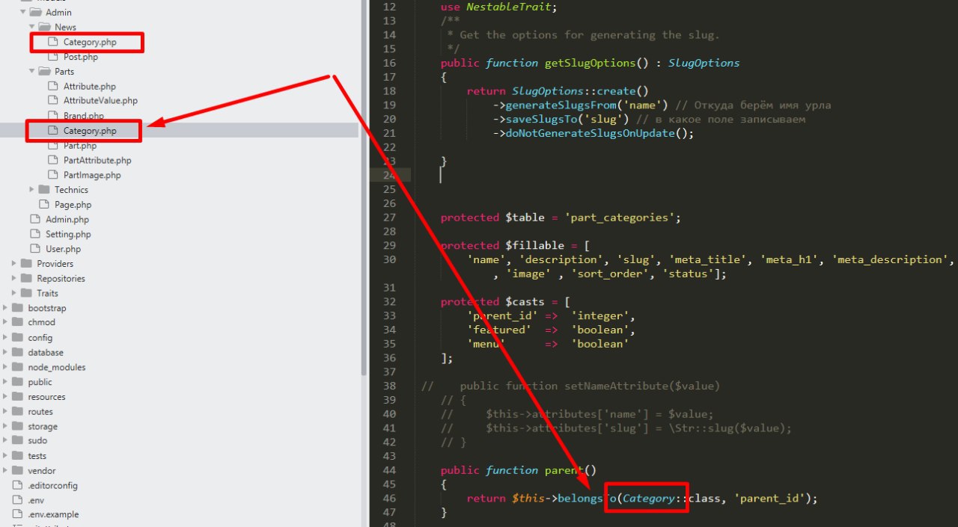Click the PartAttribute.php file icon

click(x=52, y=160)
